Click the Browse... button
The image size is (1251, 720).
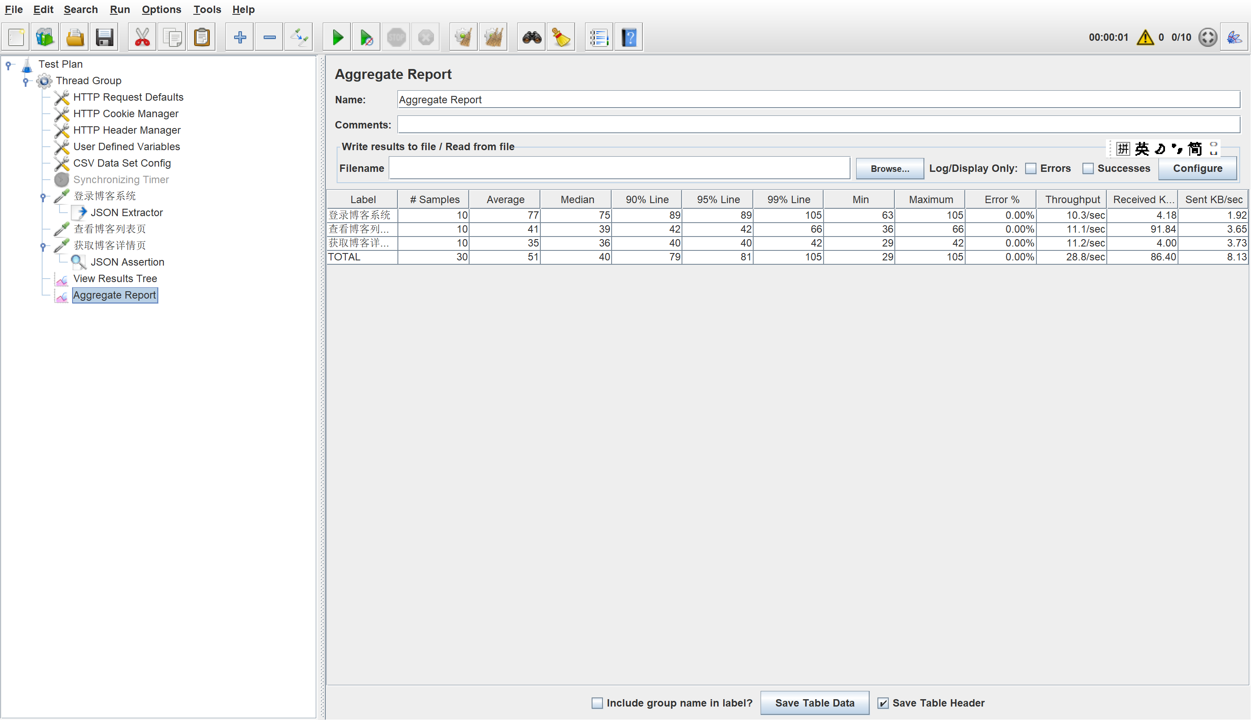coord(889,169)
